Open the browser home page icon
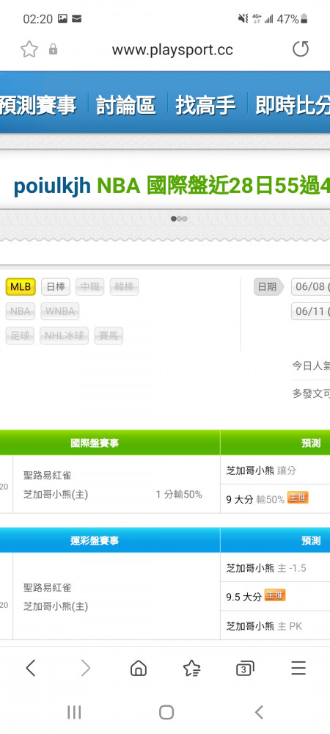 click(x=139, y=668)
